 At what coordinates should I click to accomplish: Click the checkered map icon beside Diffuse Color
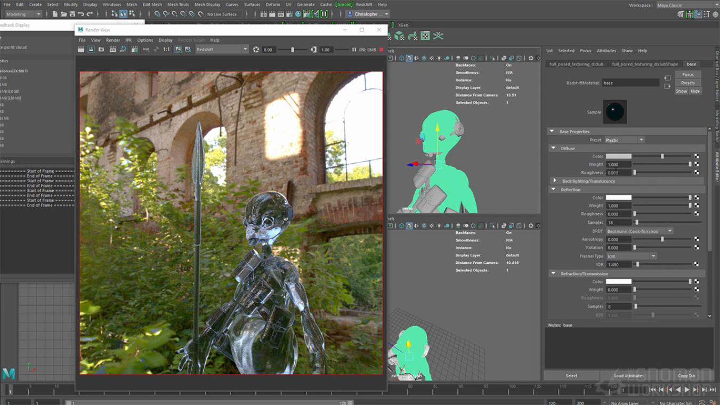click(x=697, y=156)
